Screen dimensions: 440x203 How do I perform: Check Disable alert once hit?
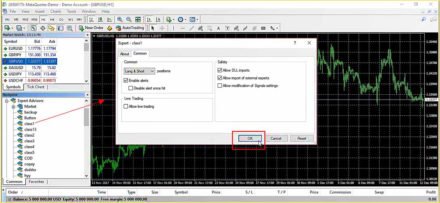(130, 88)
